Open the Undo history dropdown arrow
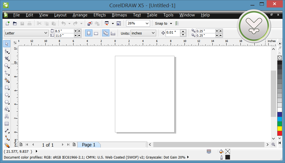 pos(69,24)
